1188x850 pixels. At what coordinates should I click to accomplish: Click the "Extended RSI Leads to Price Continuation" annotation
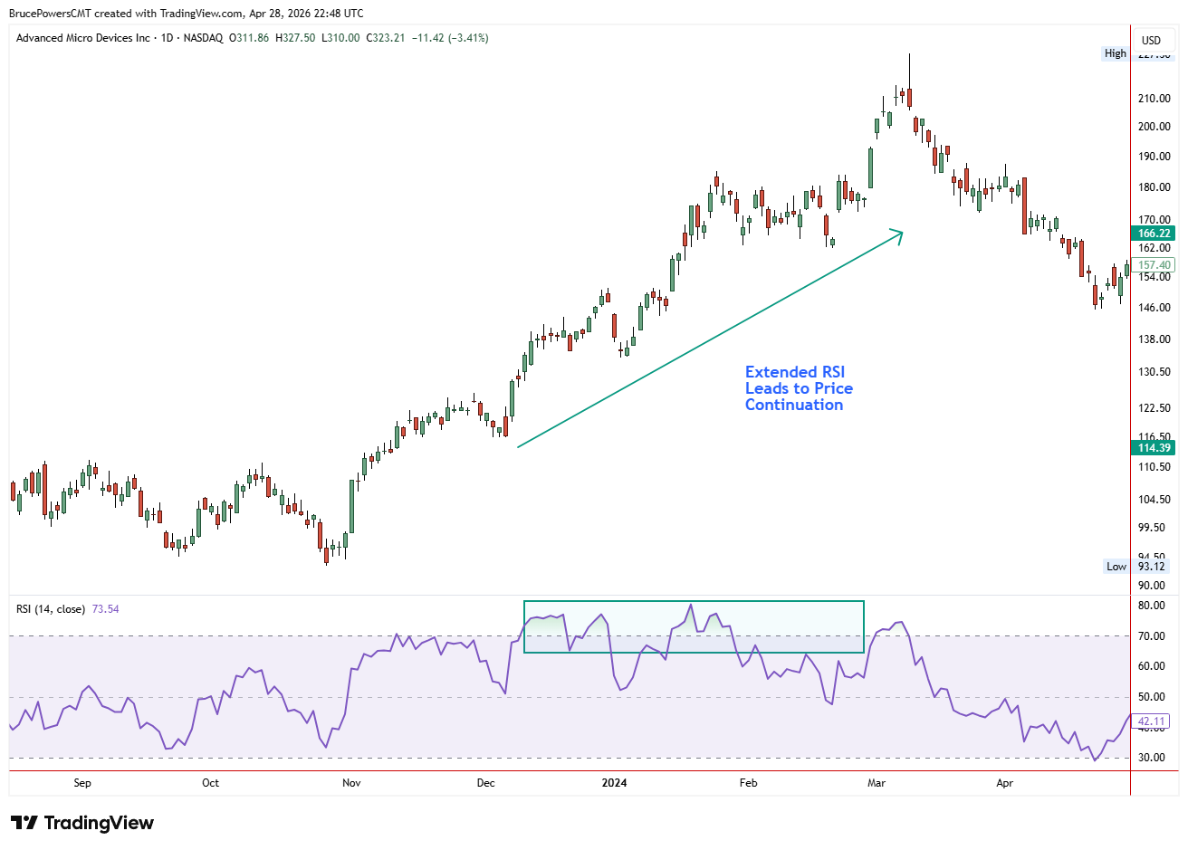pyautogui.click(x=799, y=388)
